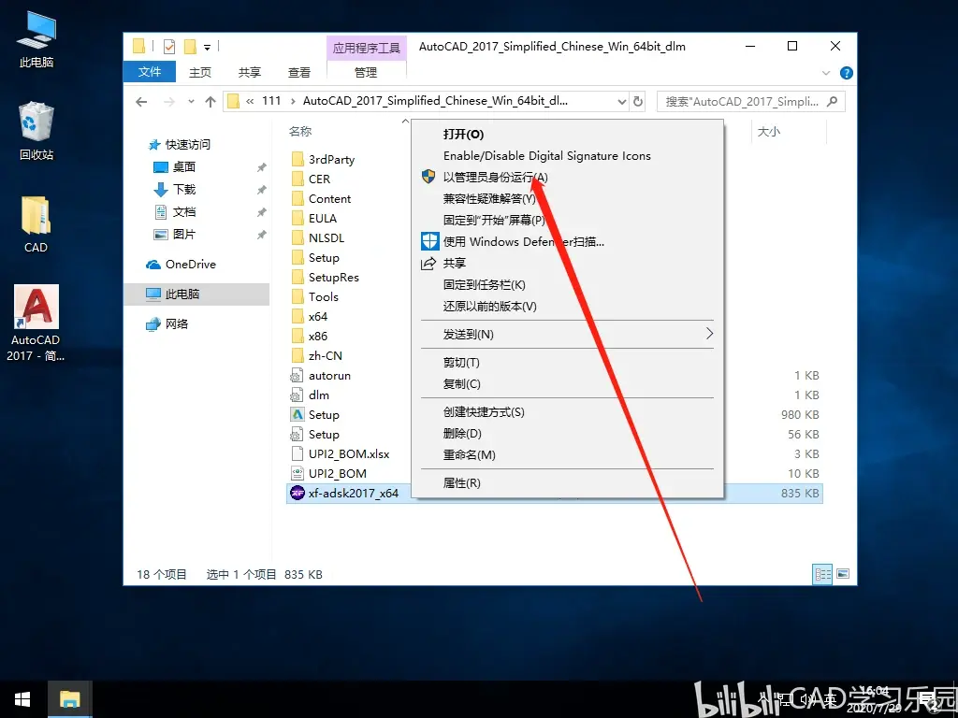958x718 pixels.
Task: Choose 共享 in the context menu
Action: [x=455, y=263]
